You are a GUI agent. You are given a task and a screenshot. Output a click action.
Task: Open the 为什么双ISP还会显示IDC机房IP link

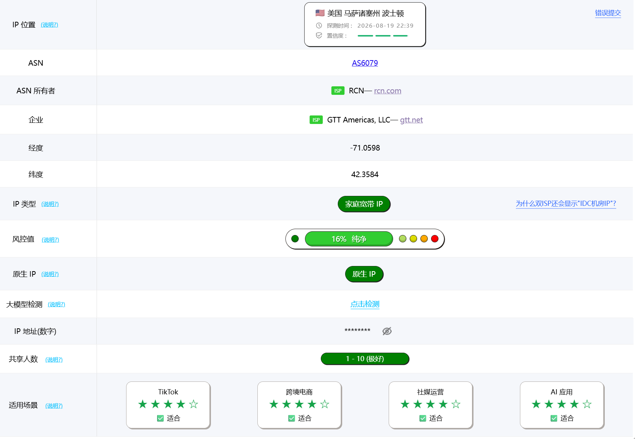click(566, 204)
